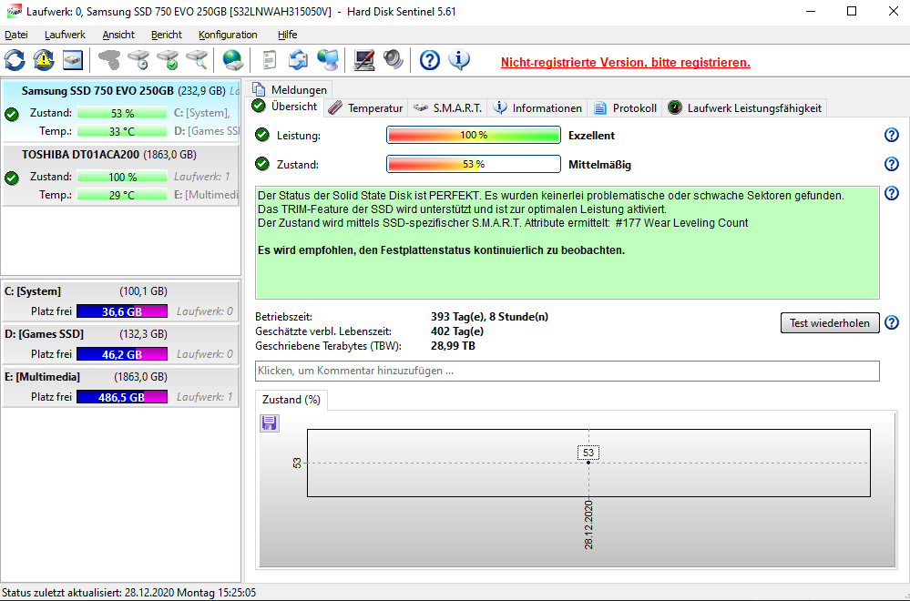Click the globe with disk toolbar icon

(x=232, y=60)
